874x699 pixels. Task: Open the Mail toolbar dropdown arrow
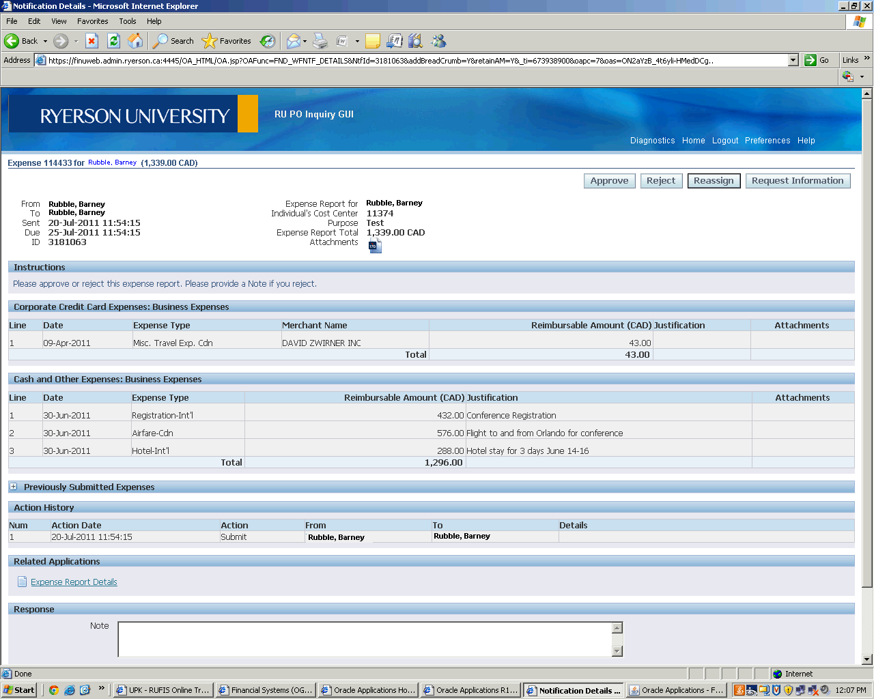point(305,41)
